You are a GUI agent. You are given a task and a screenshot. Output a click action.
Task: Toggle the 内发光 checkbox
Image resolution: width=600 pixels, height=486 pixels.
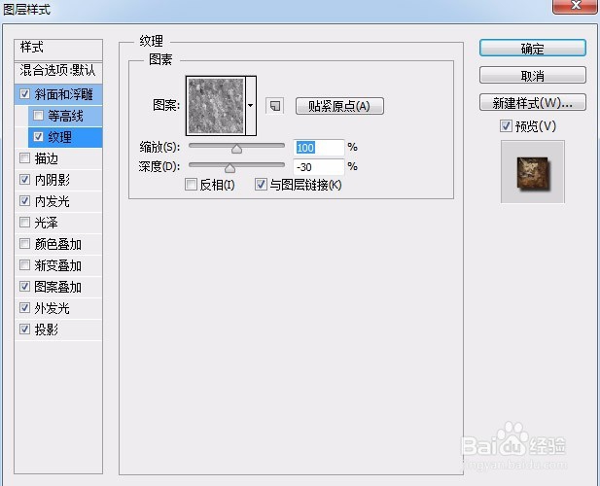click(25, 201)
